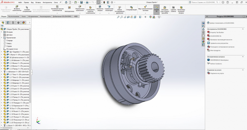247x130 pixels.
Task: Open the dropdown under Элементы сборки
Action: coord(100,13)
